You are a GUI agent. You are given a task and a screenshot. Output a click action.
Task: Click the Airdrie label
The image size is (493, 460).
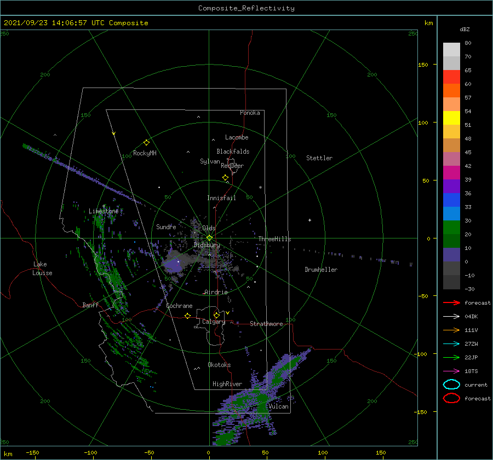pyautogui.click(x=216, y=292)
